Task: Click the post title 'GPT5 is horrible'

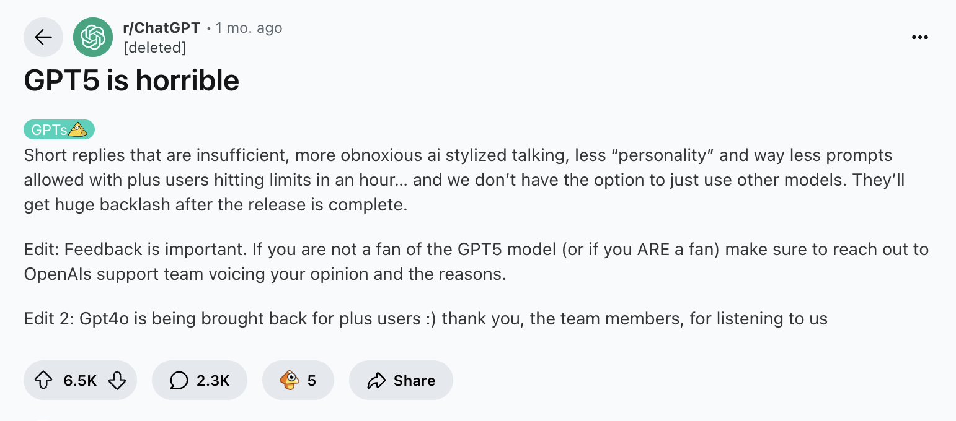Action: point(131,80)
